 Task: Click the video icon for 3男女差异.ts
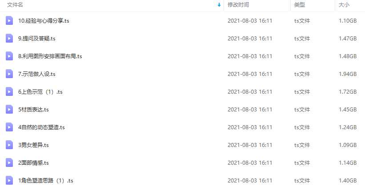click(x=9, y=145)
